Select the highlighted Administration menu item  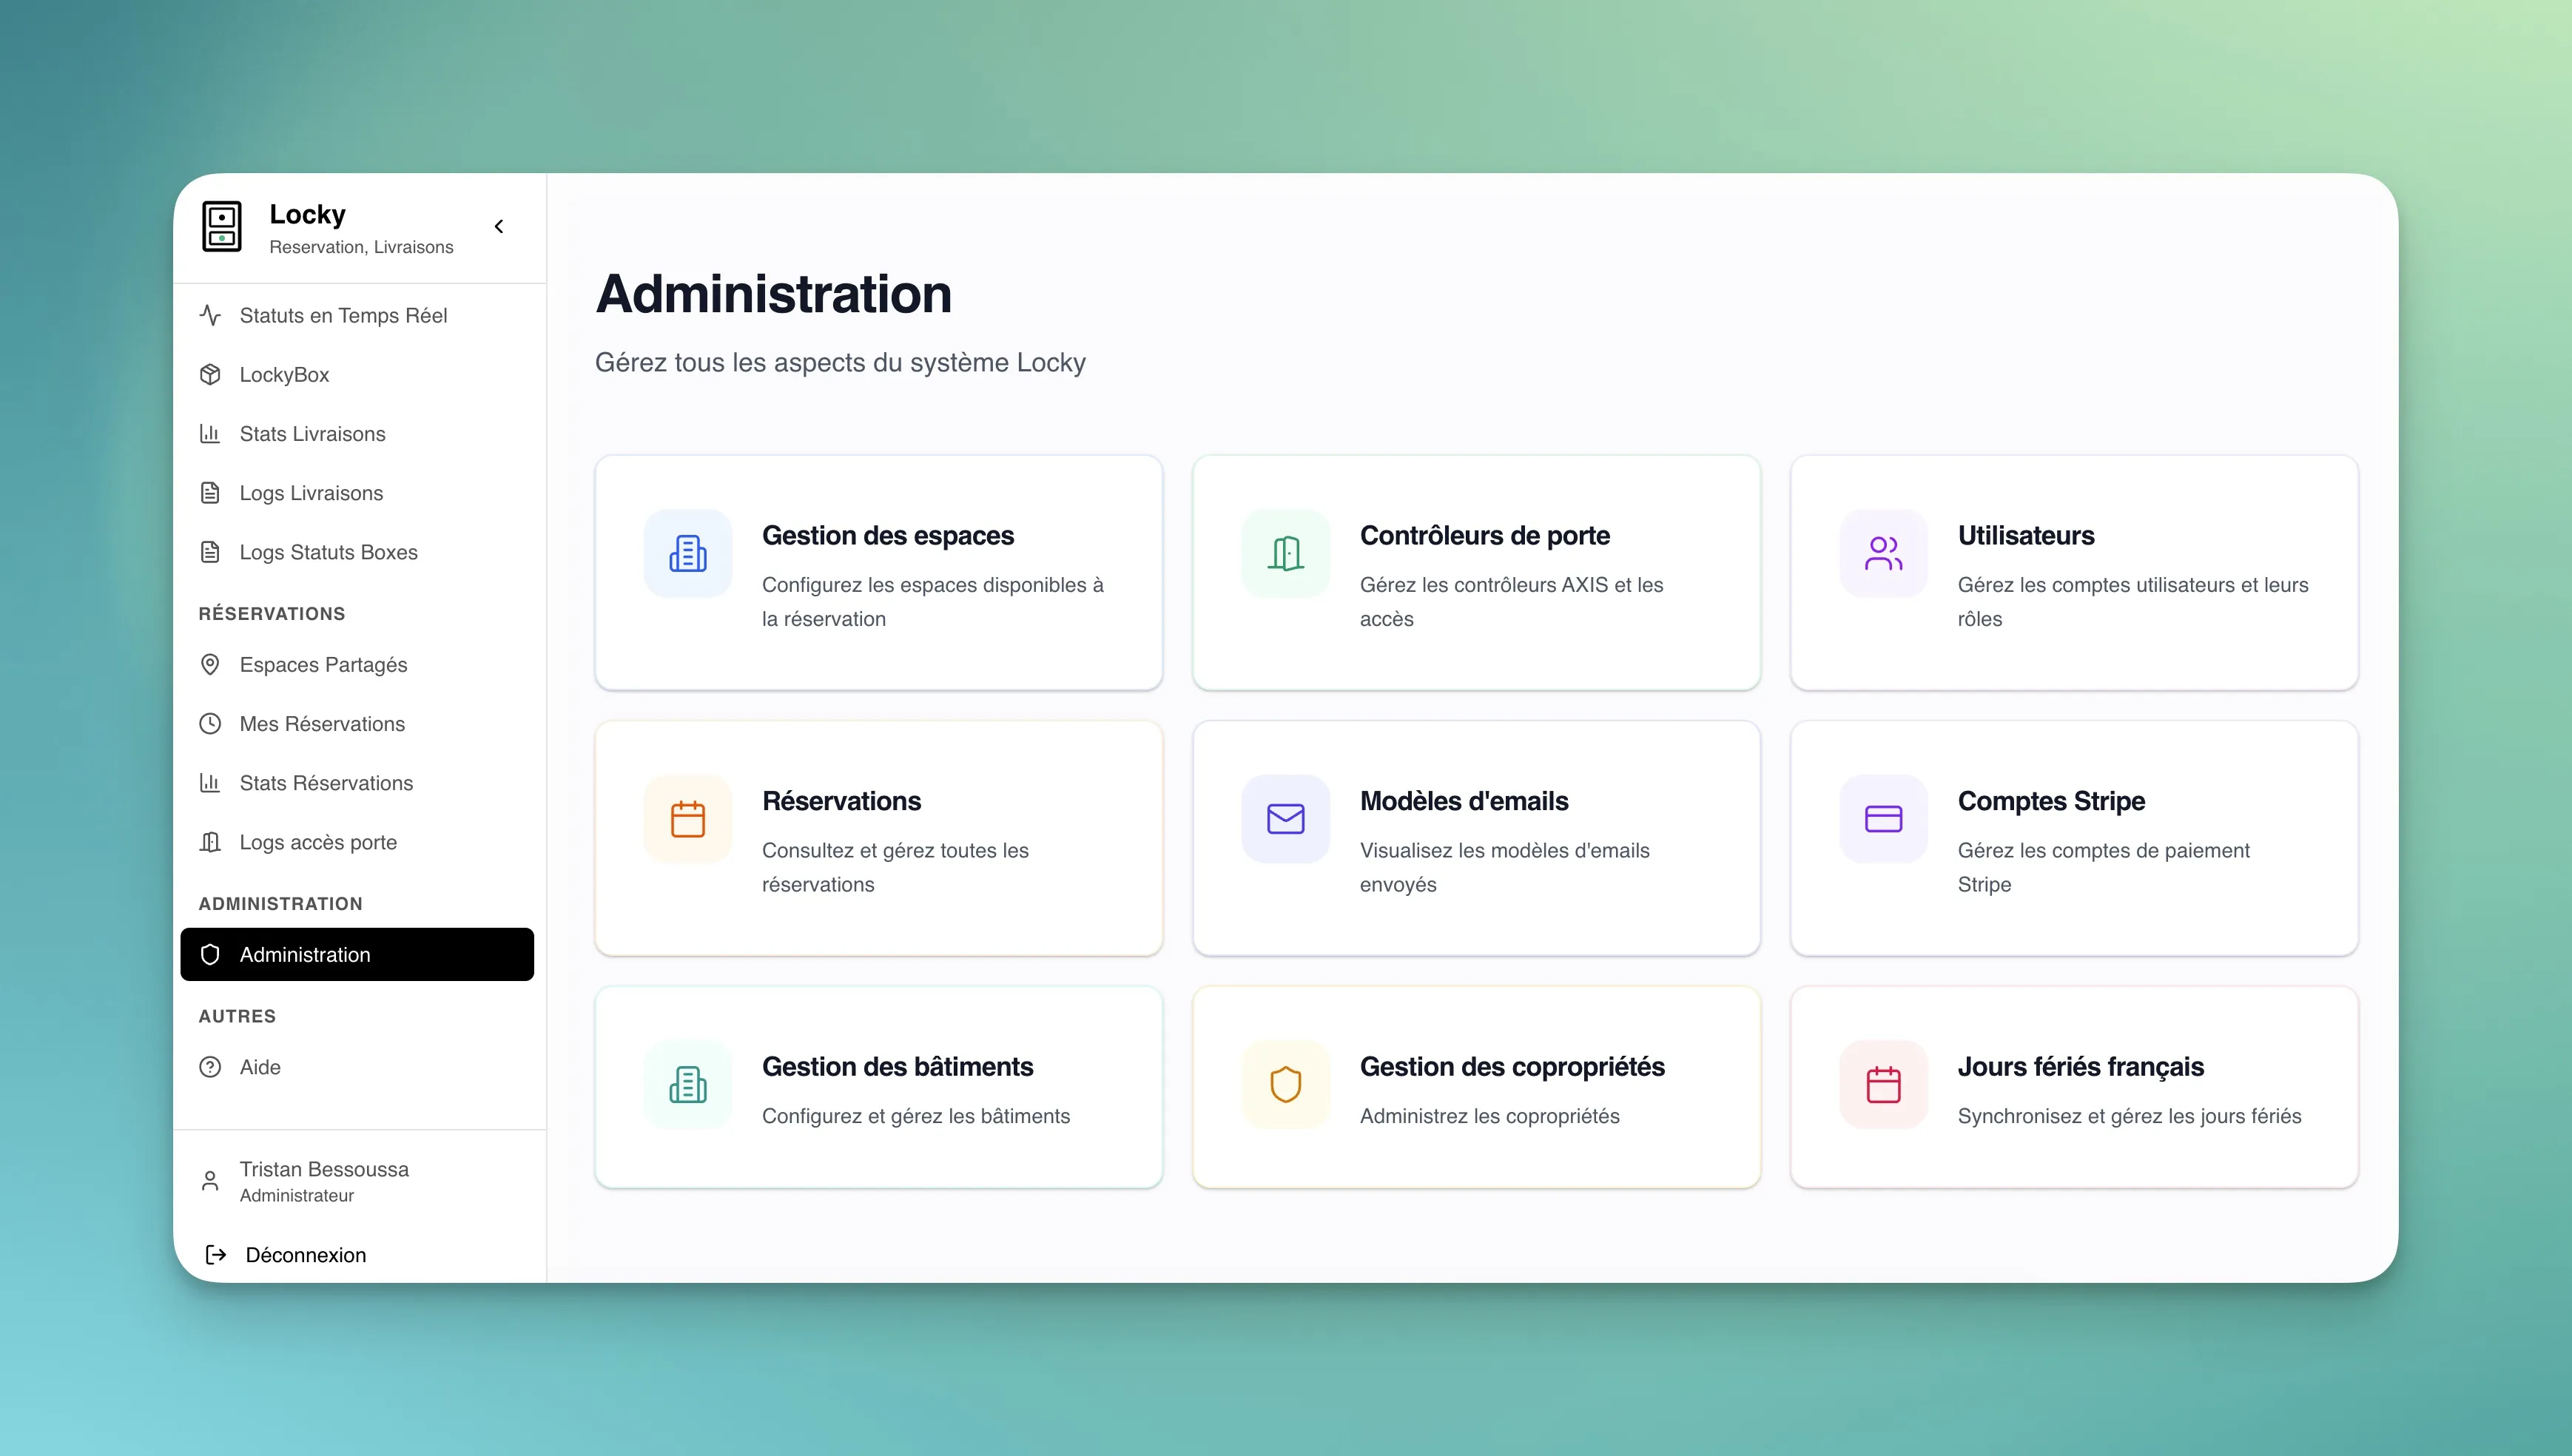click(x=357, y=954)
